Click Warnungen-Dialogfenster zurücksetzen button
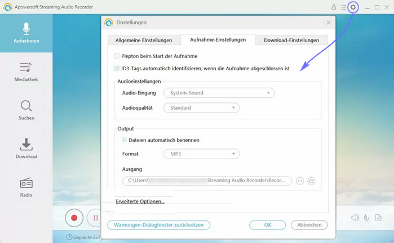The image size is (394, 243). pos(158,225)
